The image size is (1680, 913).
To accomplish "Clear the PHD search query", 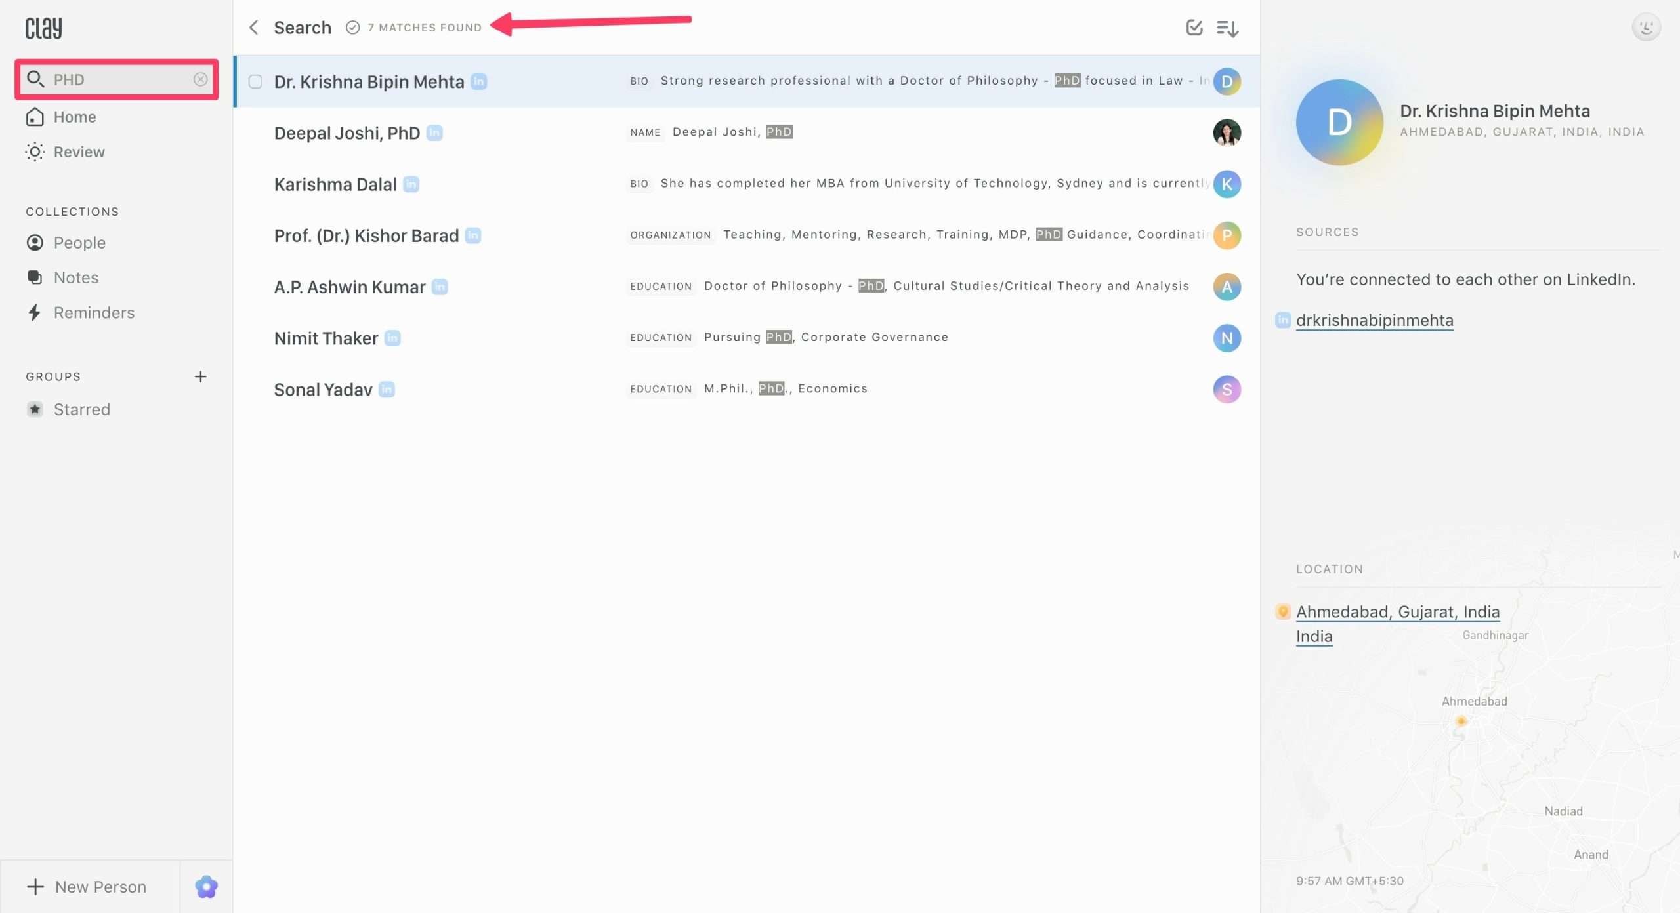I will point(200,79).
